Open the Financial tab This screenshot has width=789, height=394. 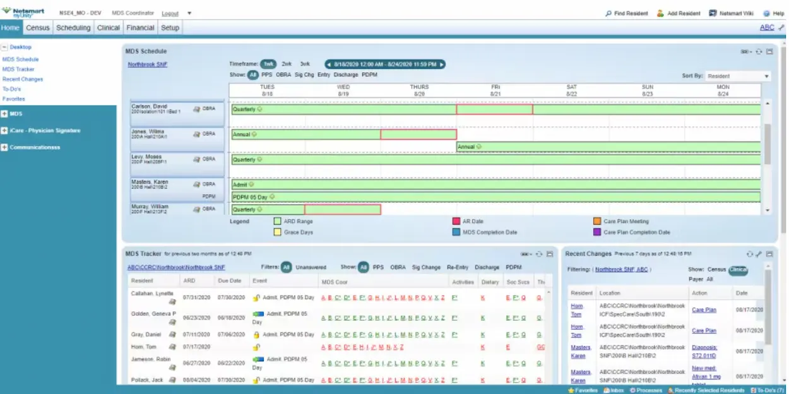click(x=139, y=27)
